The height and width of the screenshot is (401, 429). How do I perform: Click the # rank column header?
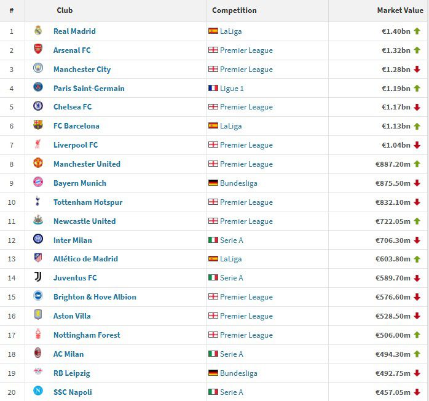click(x=12, y=10)
